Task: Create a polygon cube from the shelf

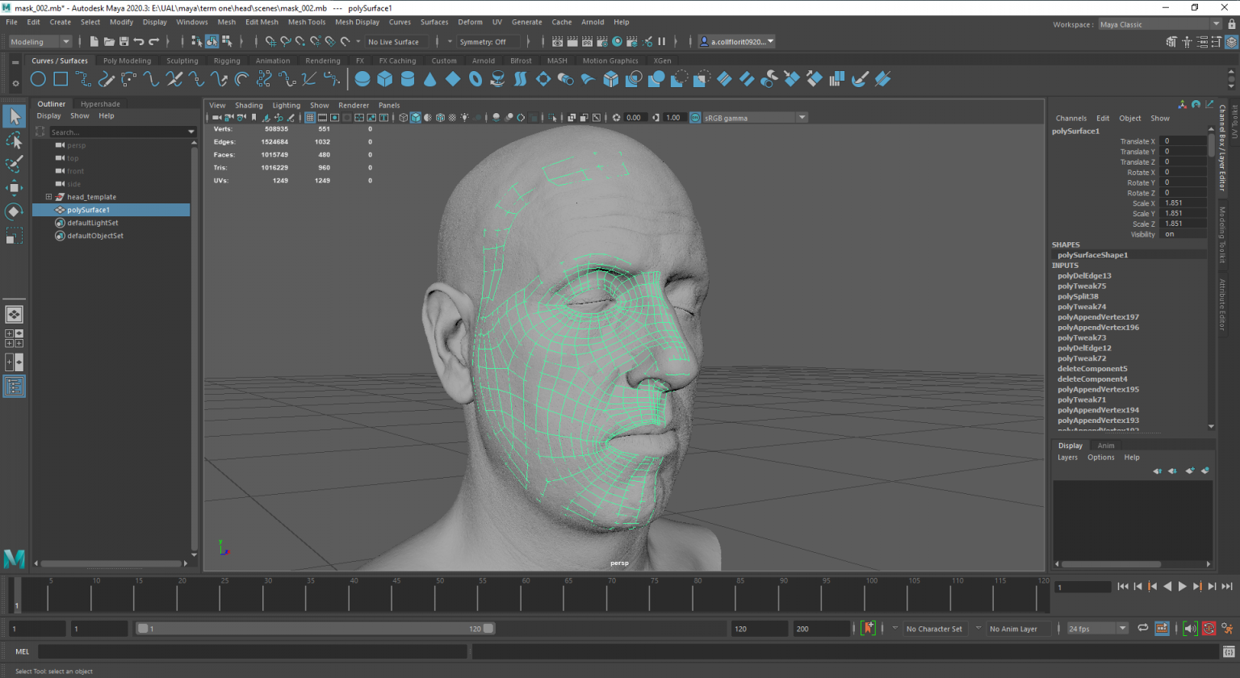Action: 384,78
